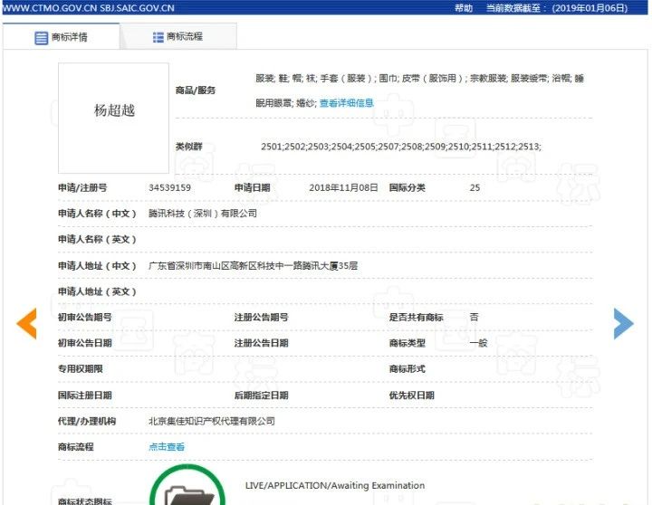The height and width of the screenshot is (505, 652).
Task: Open the 商标详情 tab
Action: [62, 37]
